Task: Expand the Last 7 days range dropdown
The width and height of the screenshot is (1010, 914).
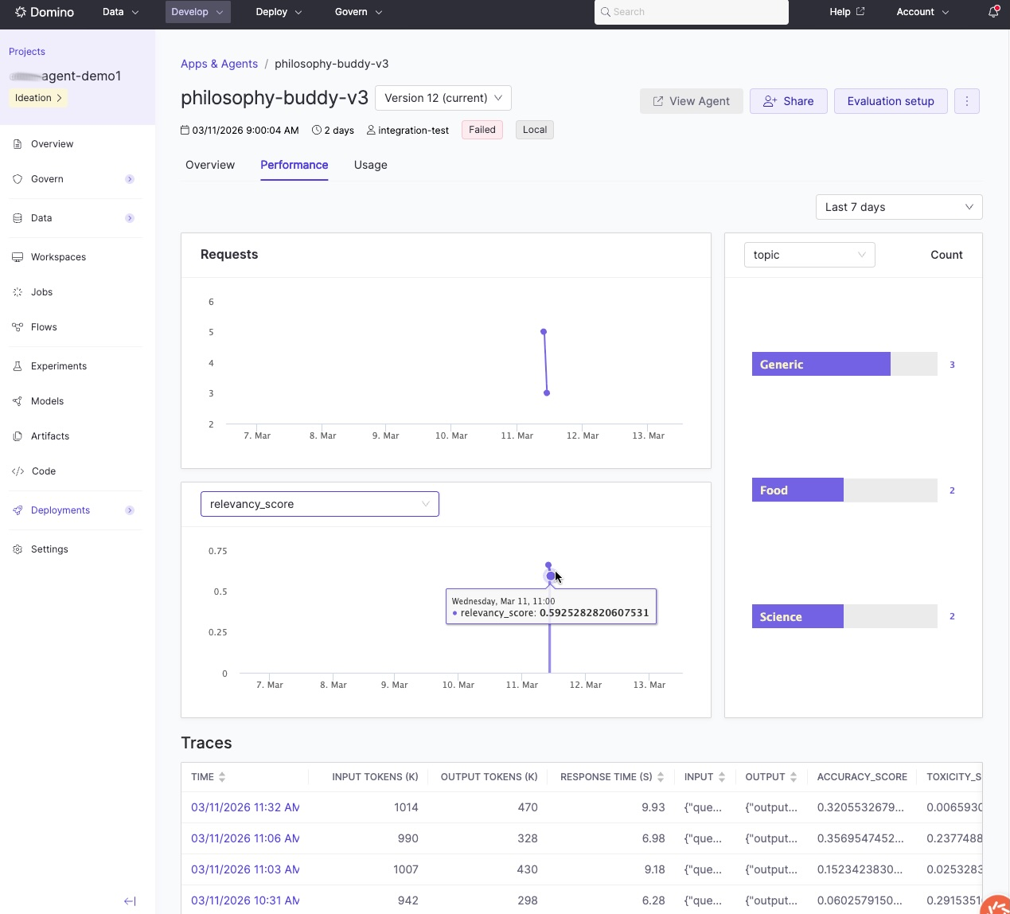Action: (x=899, y=207)
